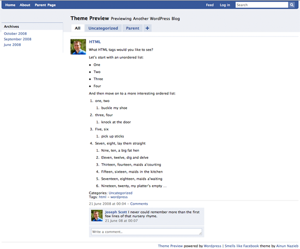Click bullet item 'Four'

coord(97,86)
